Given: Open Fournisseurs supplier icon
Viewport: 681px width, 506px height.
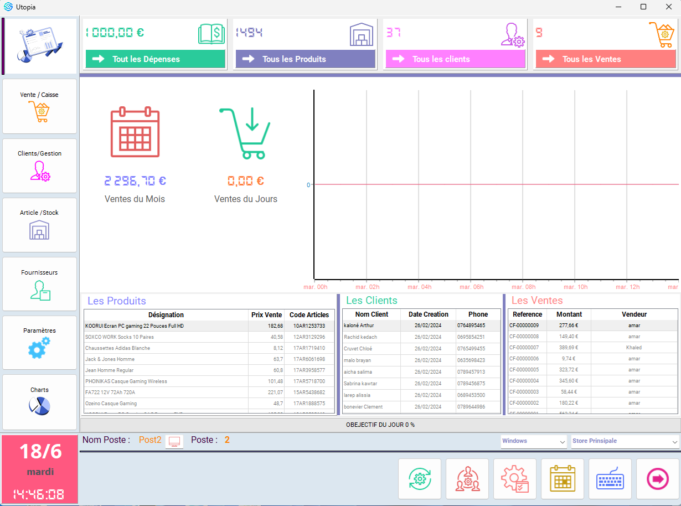Looking at the screenshot, I should (x=40, y=290).
